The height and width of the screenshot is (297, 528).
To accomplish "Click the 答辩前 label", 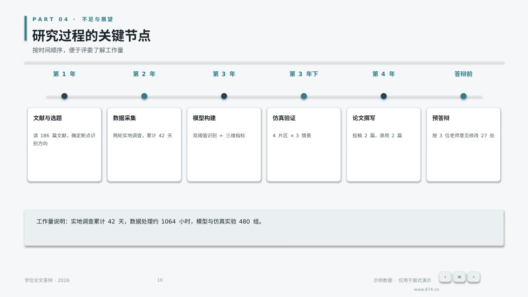I will [x=463, y=74].
